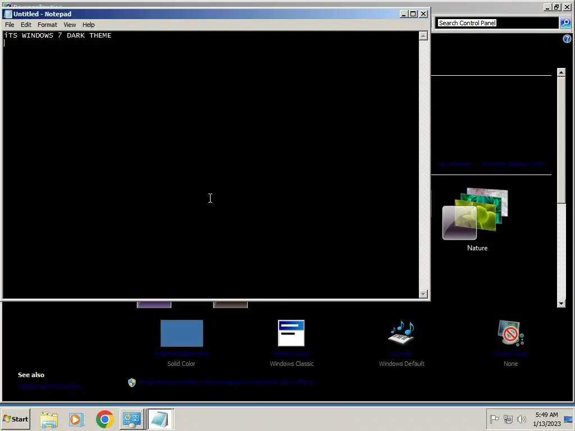Restore down the Personalization window
Screen dimensions: 575x431
pyautogui.click(x=556, y=7)
